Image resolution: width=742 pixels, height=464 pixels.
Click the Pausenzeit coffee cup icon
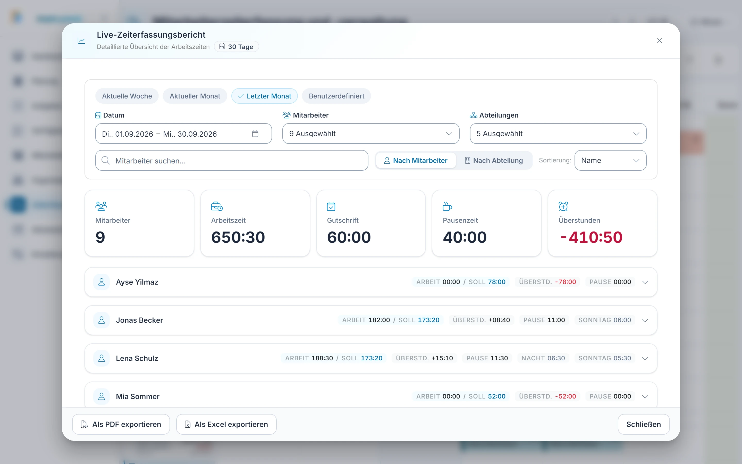(x=447, y=206)
